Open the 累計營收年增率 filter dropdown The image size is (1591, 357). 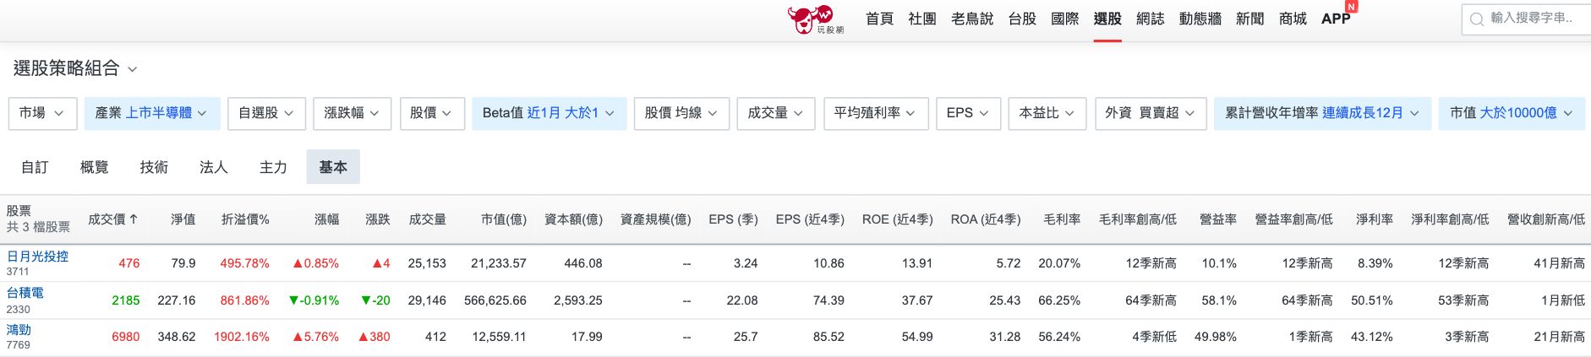click(1323, 113)
